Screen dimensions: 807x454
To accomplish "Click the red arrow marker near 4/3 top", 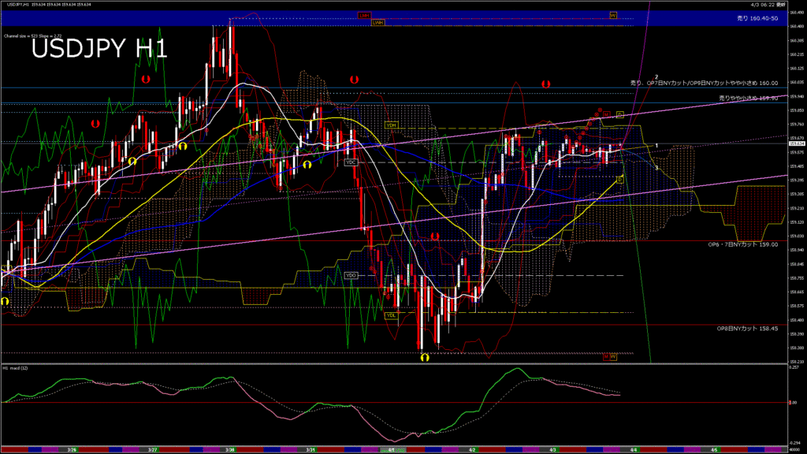I will 545,83.
